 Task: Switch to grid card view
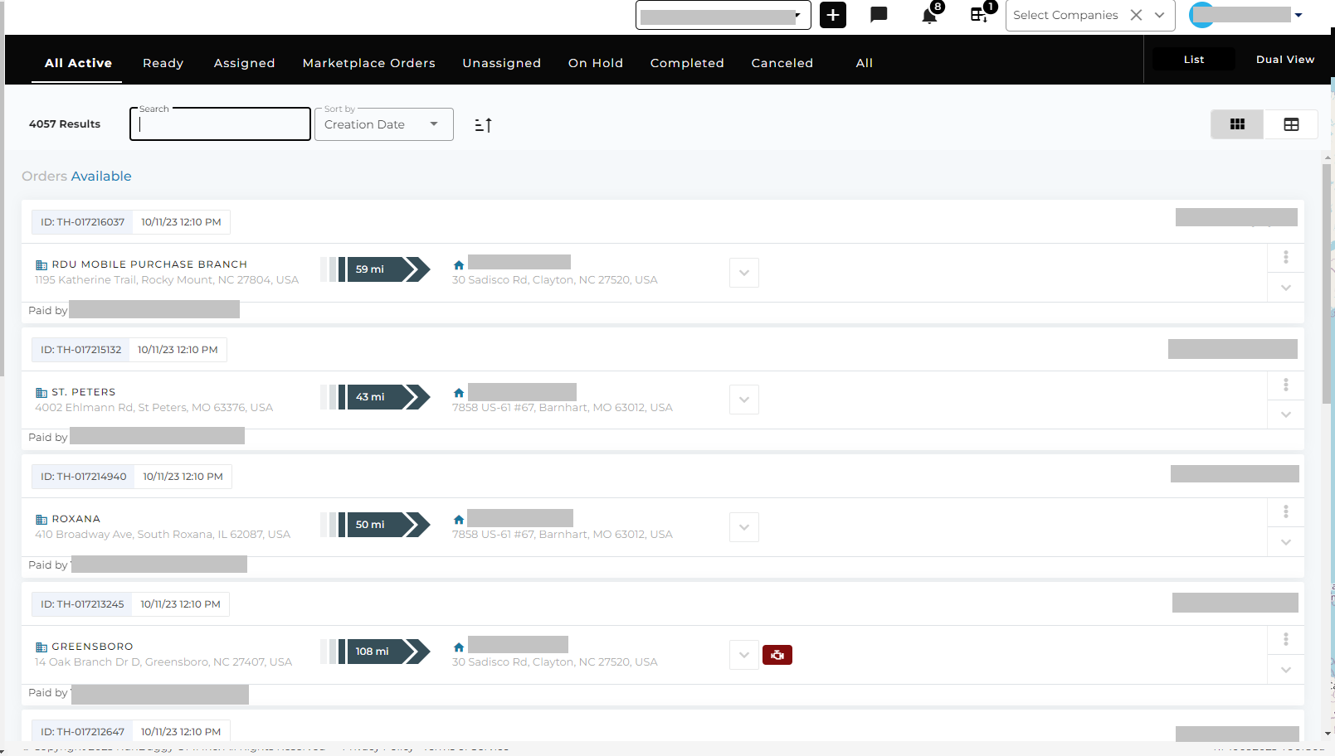click(1237, 124)
